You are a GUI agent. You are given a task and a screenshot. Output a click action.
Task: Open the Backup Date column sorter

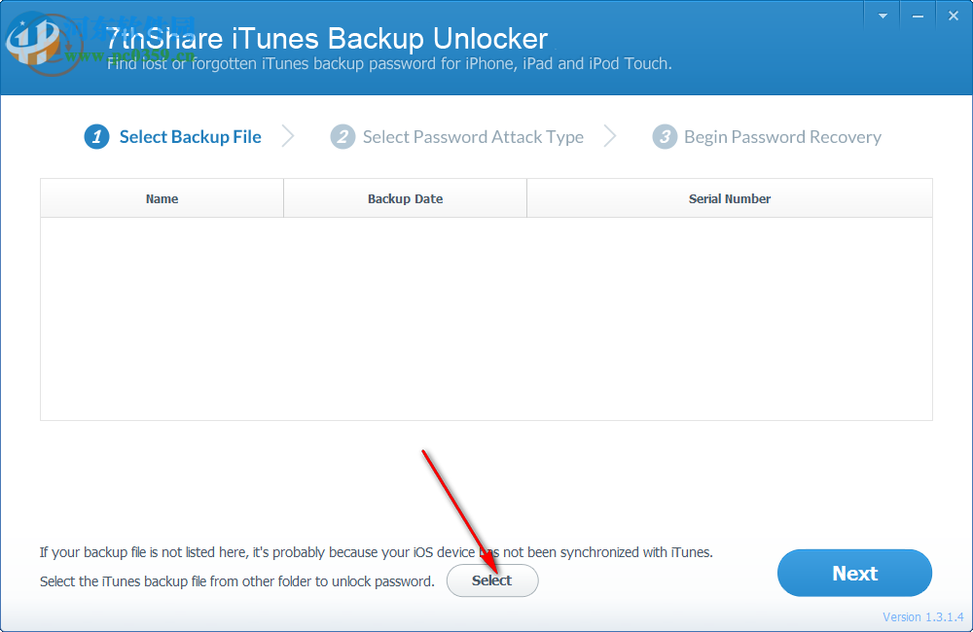click(x=405, y=198)
